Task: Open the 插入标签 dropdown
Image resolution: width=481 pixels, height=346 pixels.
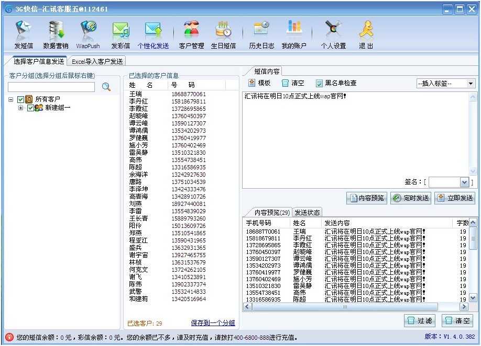Action: click(471, 84)
